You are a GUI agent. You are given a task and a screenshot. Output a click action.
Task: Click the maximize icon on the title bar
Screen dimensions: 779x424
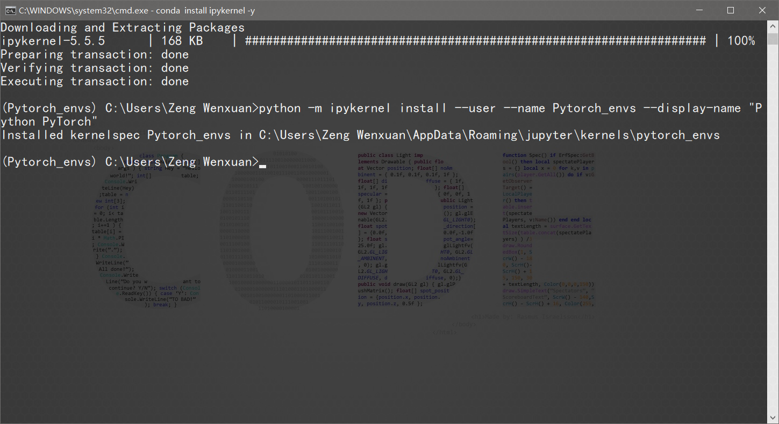[730, 10]
